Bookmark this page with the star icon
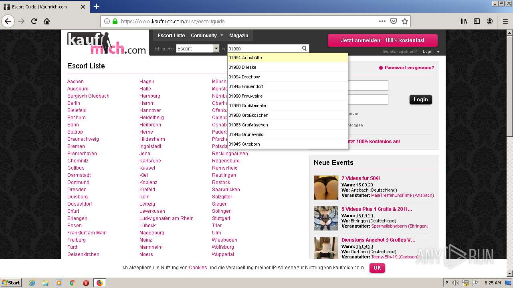The width and height of the screenshot is (513, 288). click(405, 21)
